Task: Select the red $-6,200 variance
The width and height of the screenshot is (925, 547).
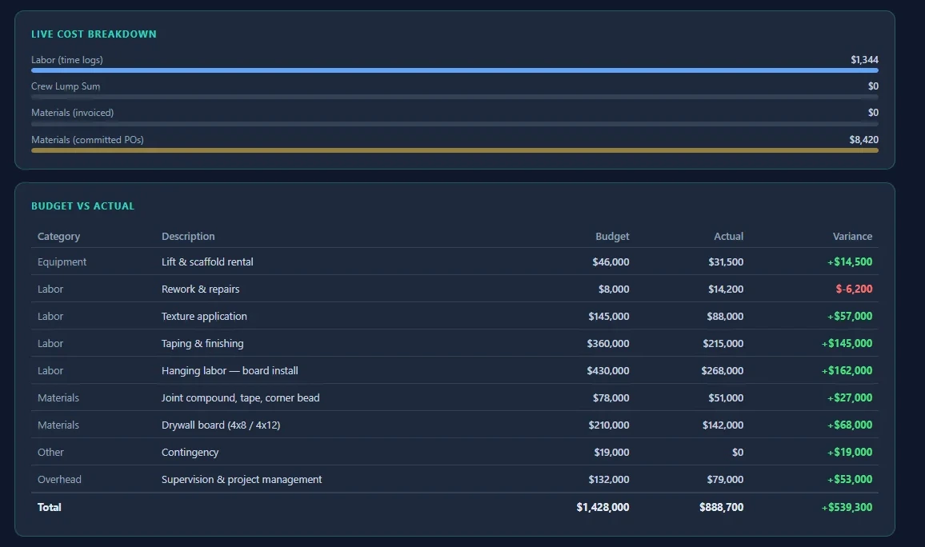Action: (854, 289)
